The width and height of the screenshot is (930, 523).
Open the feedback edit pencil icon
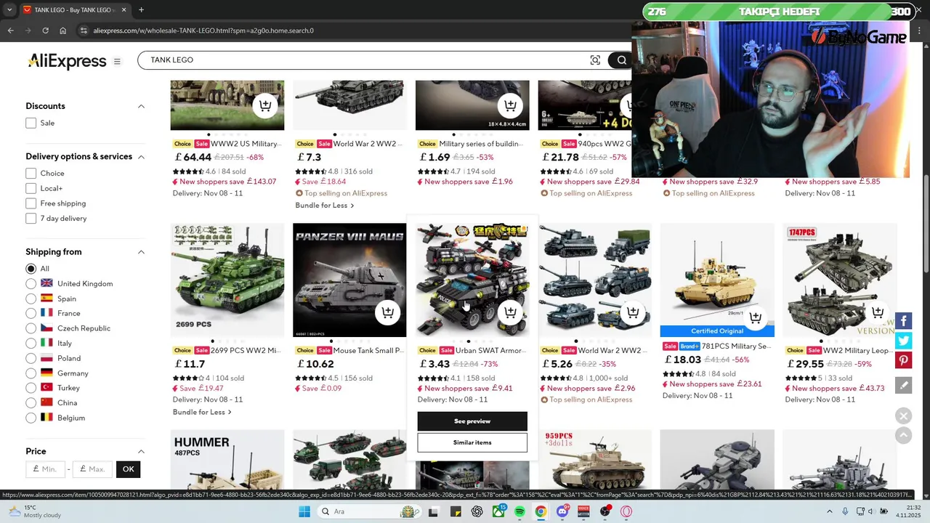(903, 386)
